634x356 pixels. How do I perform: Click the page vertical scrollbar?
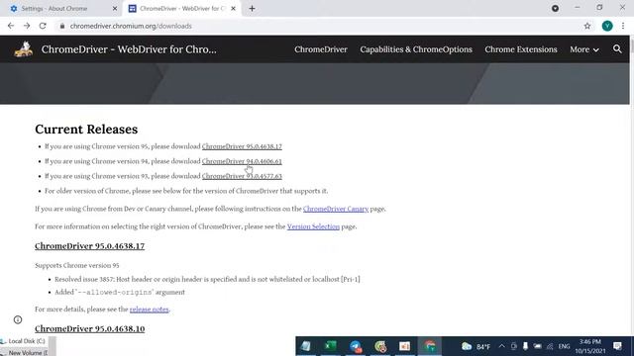coord(632,186)
